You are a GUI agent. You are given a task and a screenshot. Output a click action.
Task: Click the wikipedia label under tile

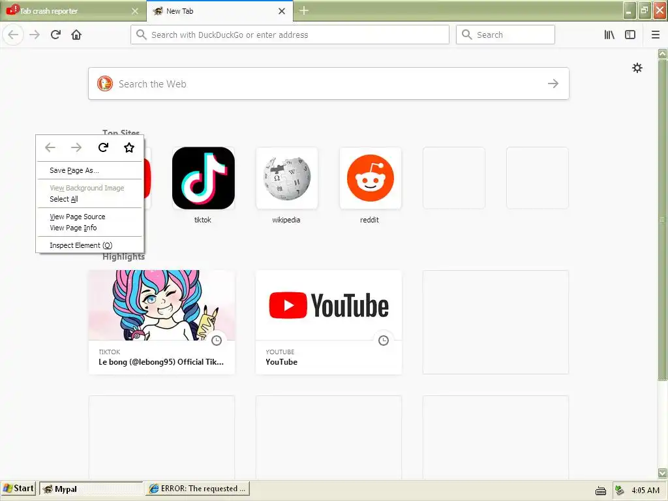tap(286, 220)
